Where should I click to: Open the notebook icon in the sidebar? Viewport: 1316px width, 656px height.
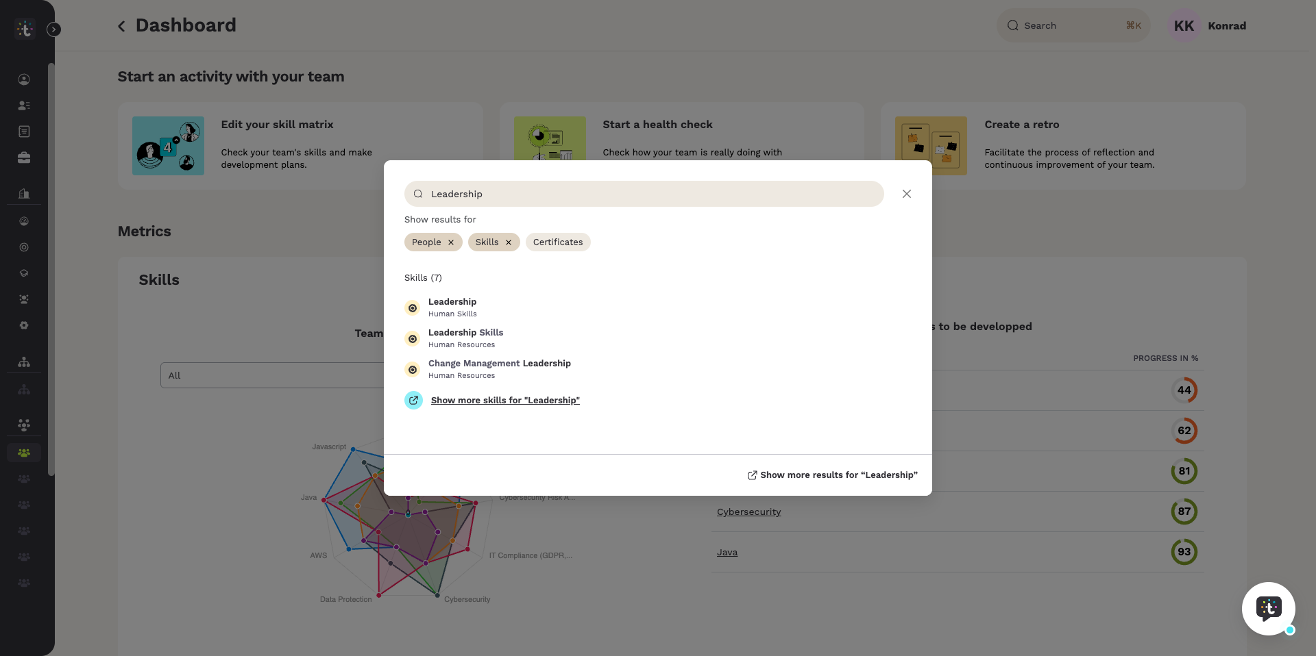(24, 131)
